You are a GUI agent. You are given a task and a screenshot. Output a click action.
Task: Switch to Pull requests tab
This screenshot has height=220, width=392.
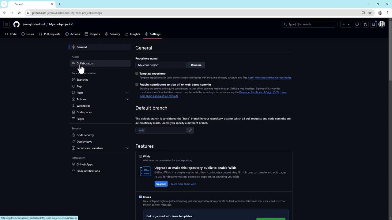click(50, 34)
